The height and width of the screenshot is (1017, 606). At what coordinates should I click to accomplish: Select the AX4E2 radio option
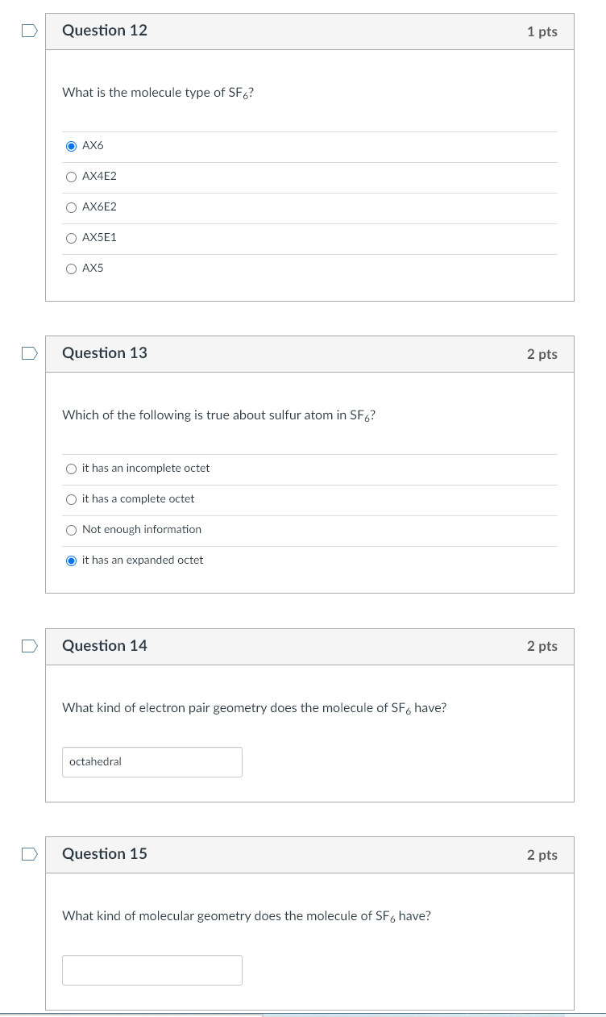pyautogui.click(x=72, y=177)
